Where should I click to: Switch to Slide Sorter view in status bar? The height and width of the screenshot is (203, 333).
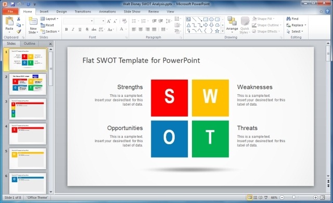[x=255, y=197]
